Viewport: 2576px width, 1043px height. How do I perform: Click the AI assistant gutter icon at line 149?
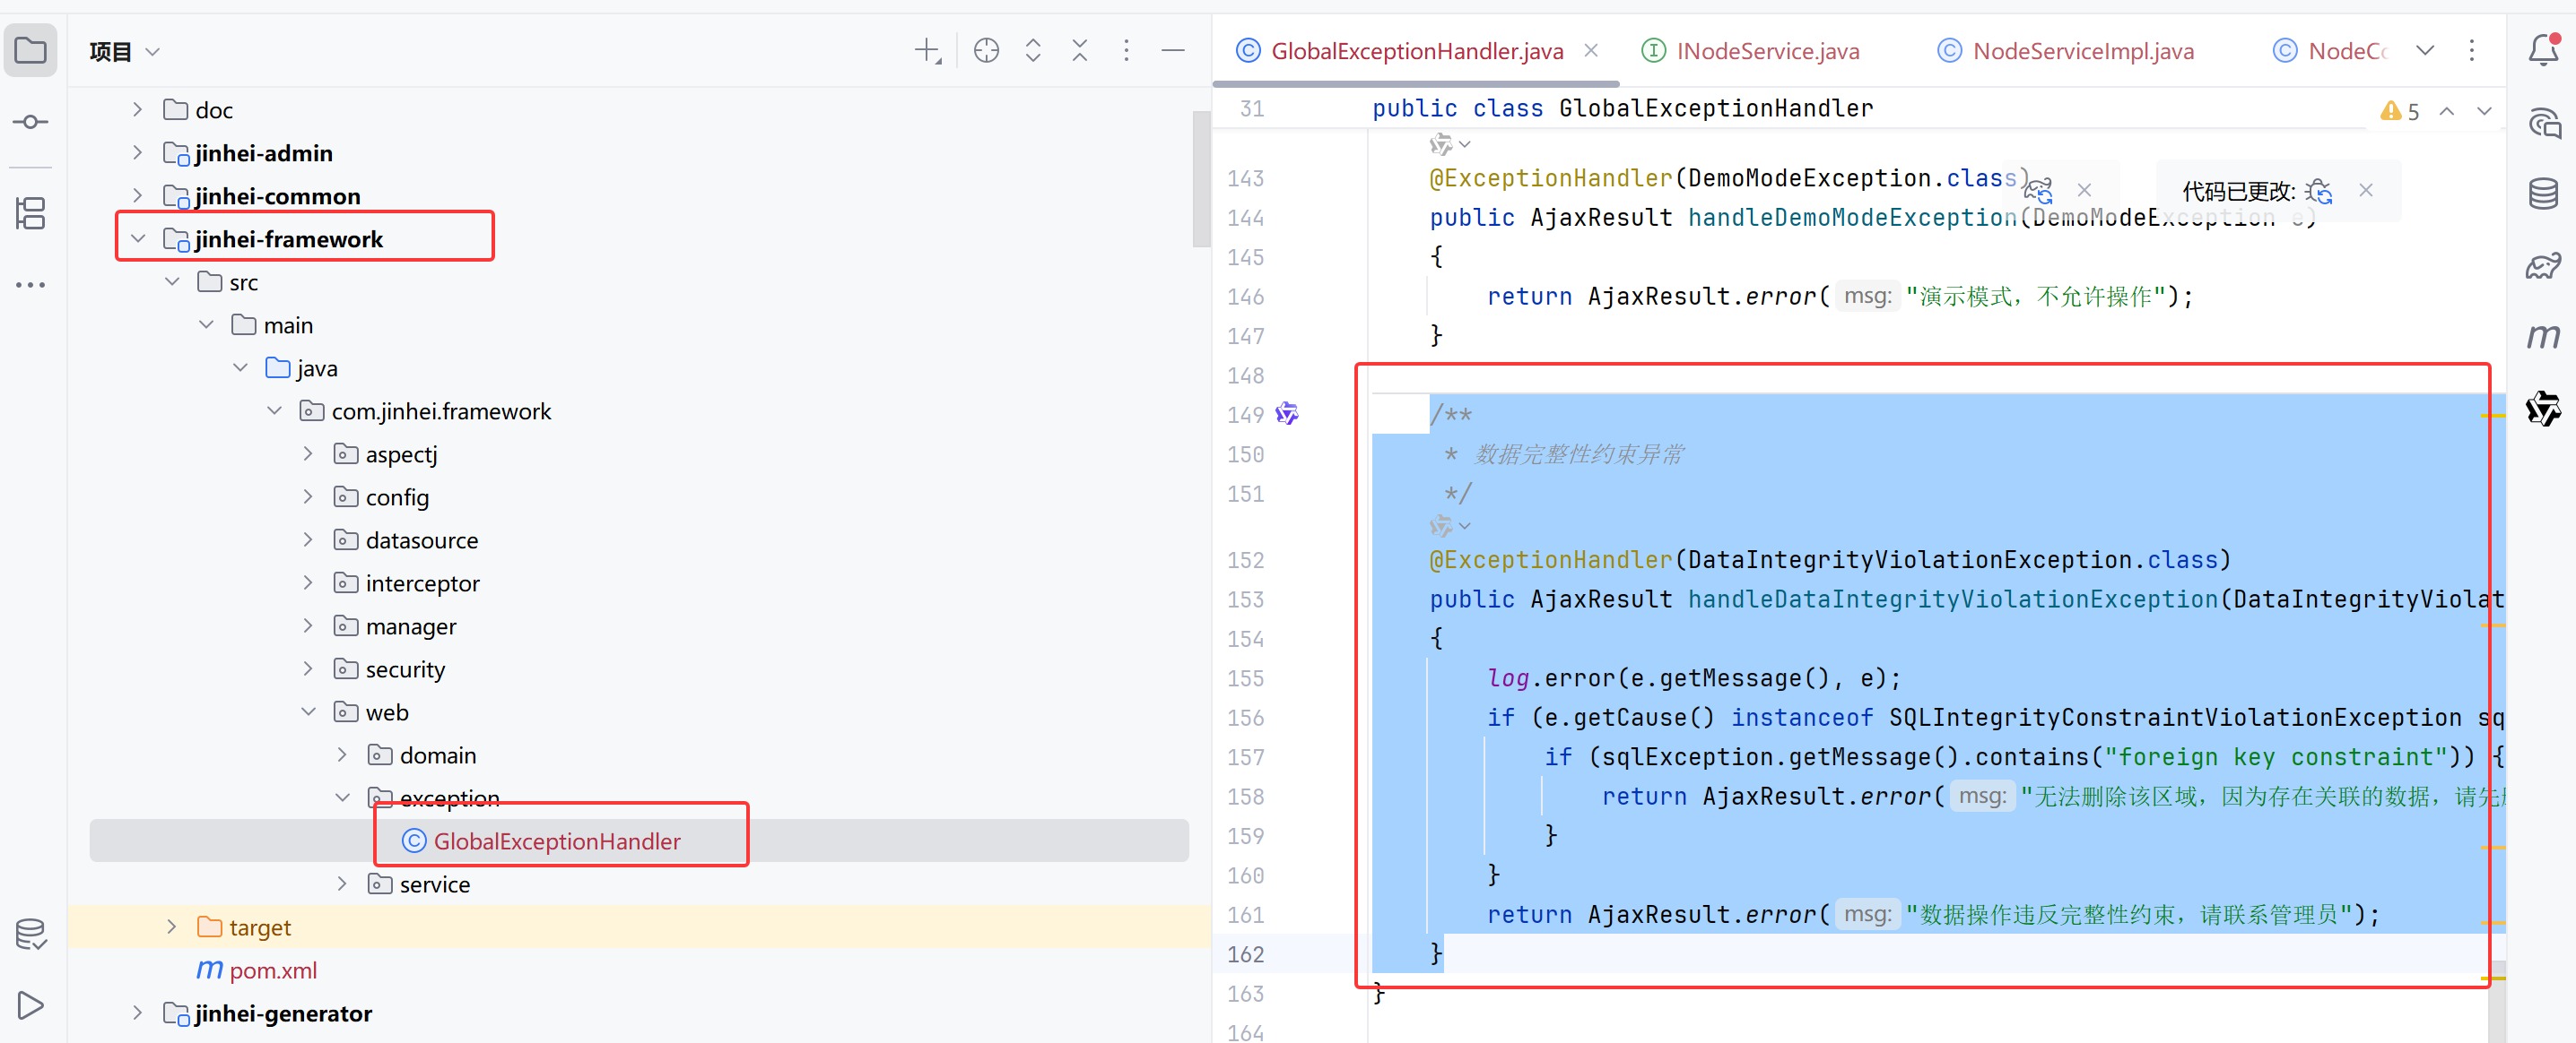coord(1287,414)
